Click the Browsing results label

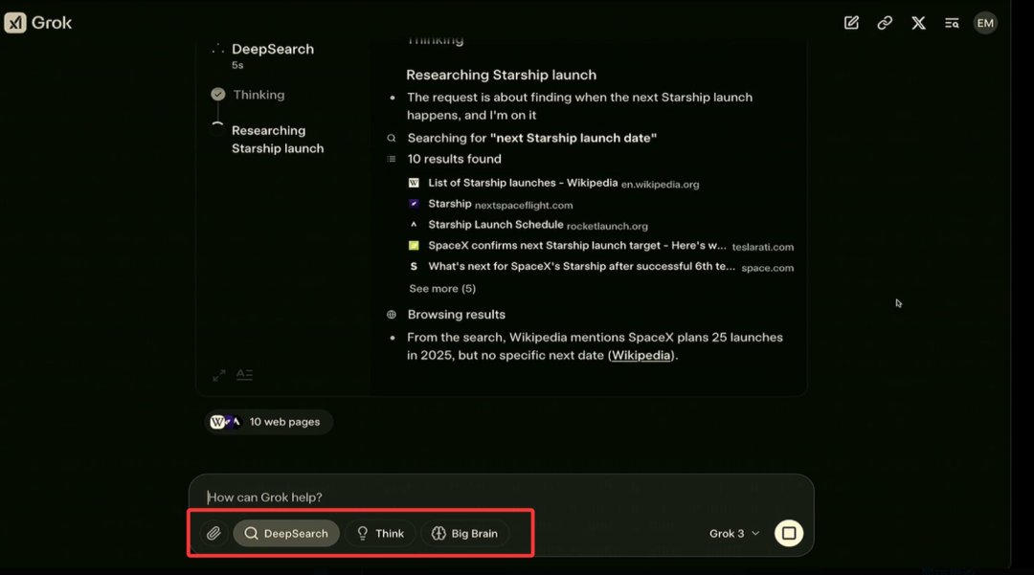point(457,315)
